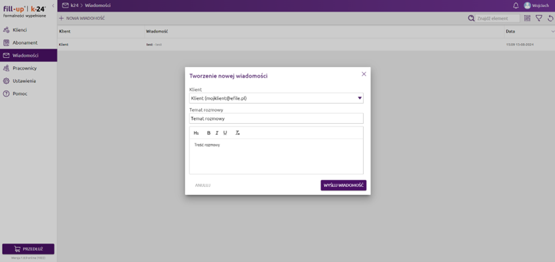Open Wojciech user account menu
Viewport: 555px width, 262px height.
[536, 5]
